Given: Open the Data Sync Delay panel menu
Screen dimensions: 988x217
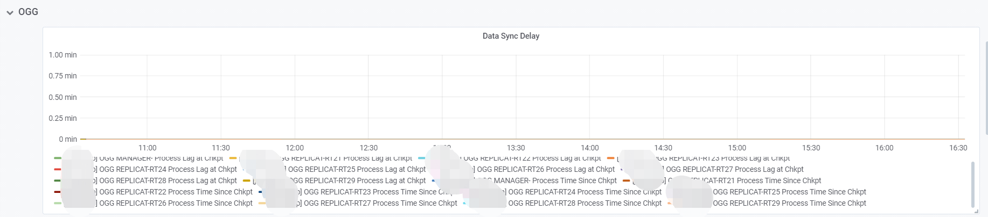Looking at the screenshot, I should pos(511,36).
